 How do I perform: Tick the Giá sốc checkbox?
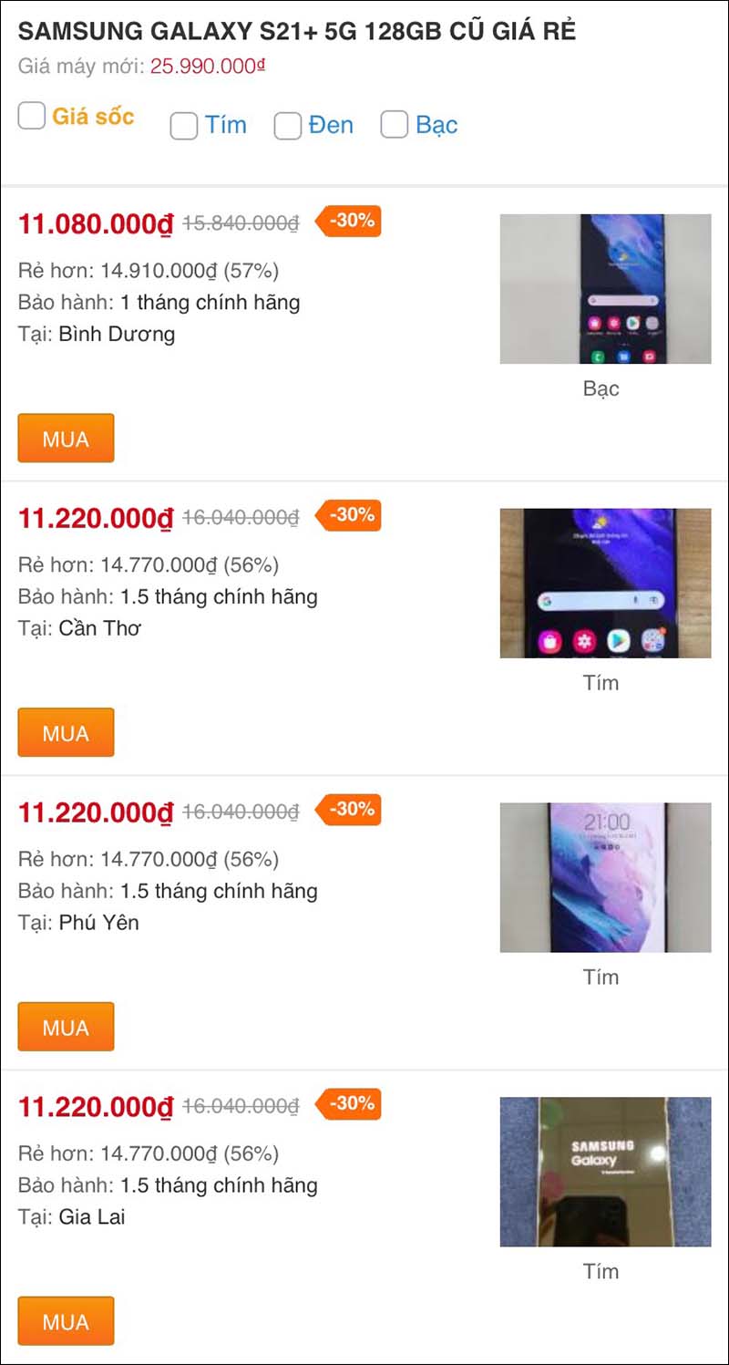(x=32, y=116)
